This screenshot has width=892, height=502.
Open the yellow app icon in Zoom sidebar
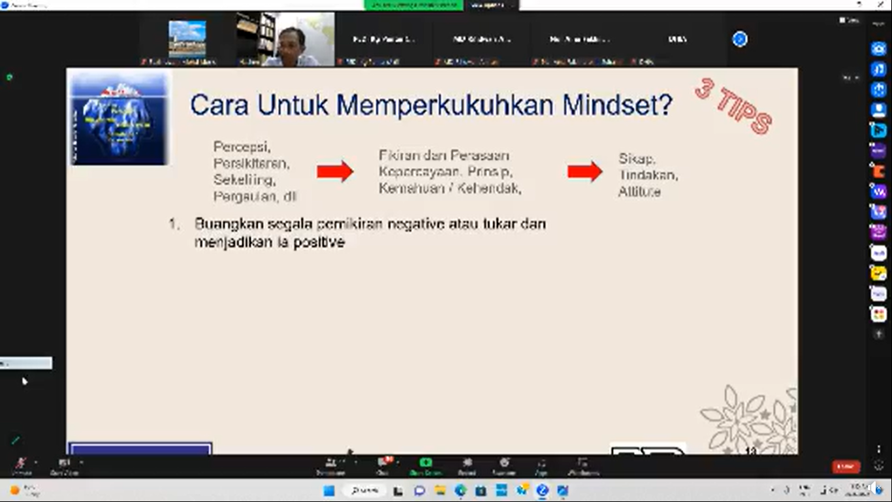click(879, 273)
